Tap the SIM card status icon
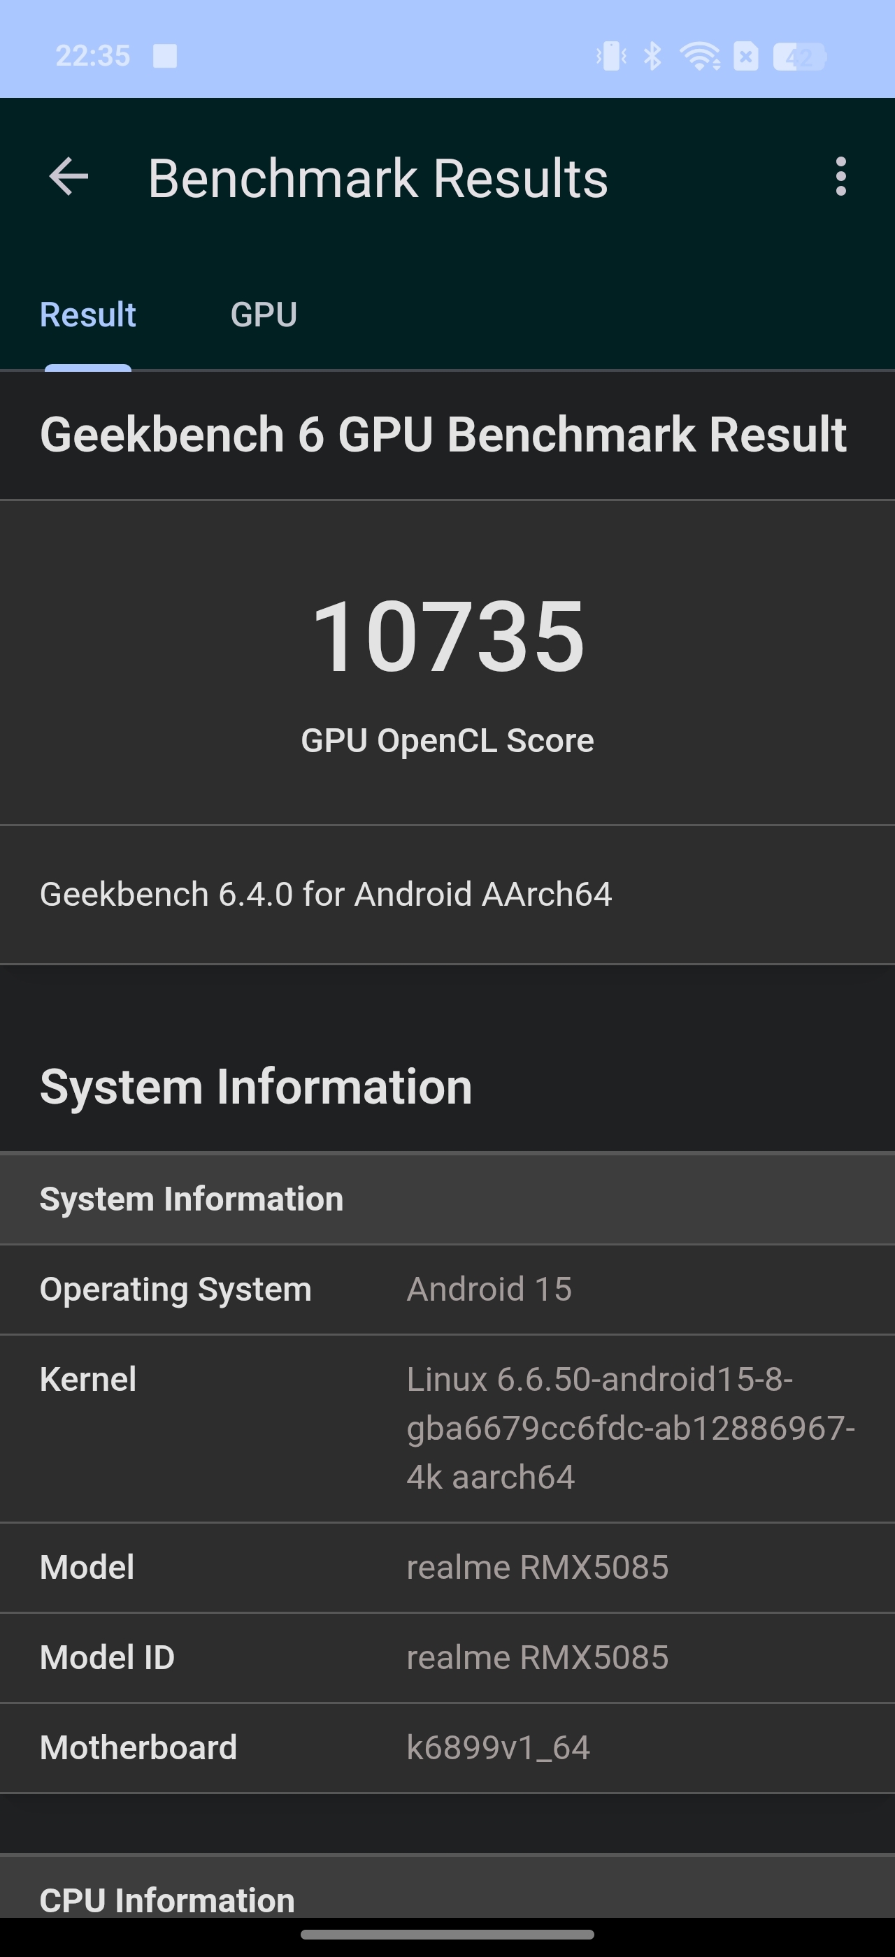This screenshot has width=895, height=1957. [746, 56]
